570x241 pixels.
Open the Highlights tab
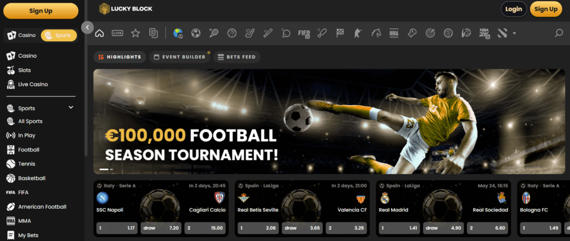coord(120,57)
